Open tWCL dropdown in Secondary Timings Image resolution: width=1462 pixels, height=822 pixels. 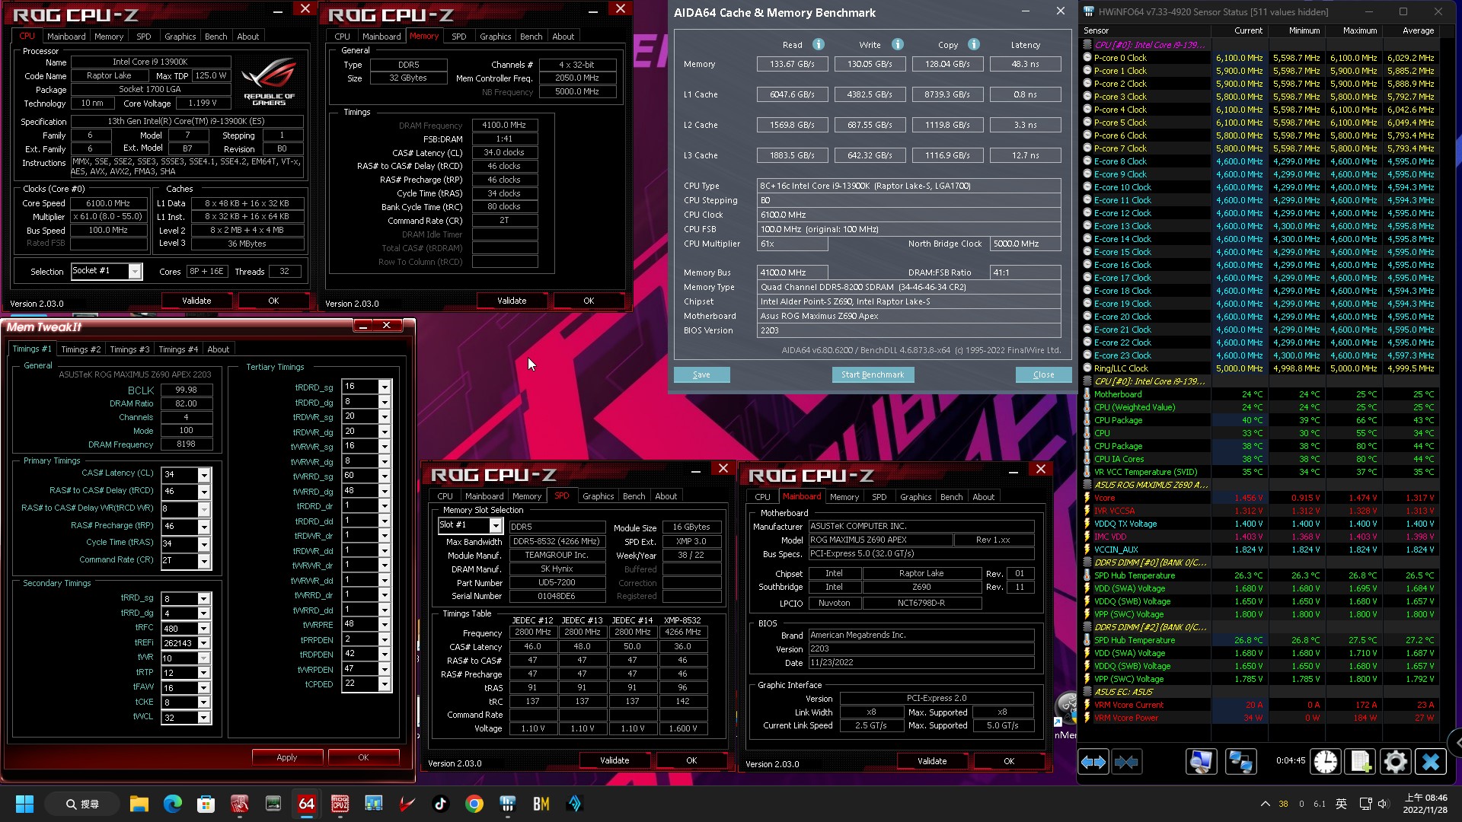[204, 718]
